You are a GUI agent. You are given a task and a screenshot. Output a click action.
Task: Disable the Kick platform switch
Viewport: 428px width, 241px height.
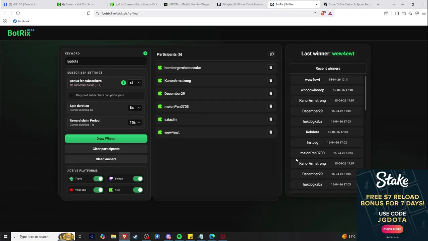tap(138, 190)
